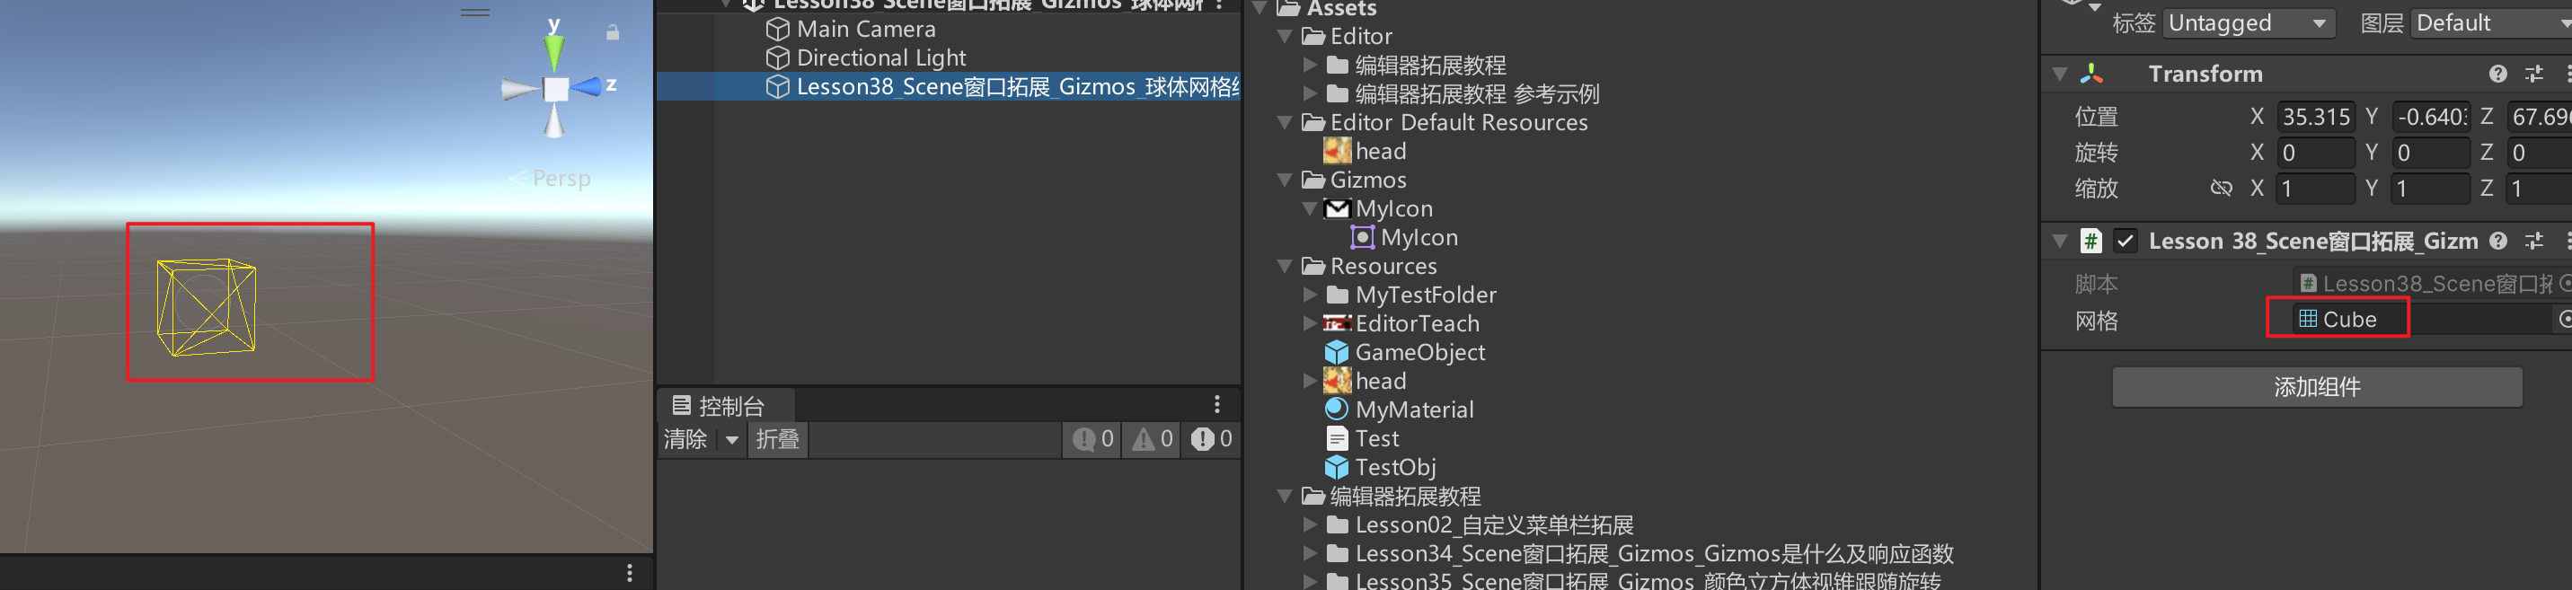Viewport: 2572px width, 590px height.
Task: Toggle warning messages filter in console
Action: (1153, 439)
